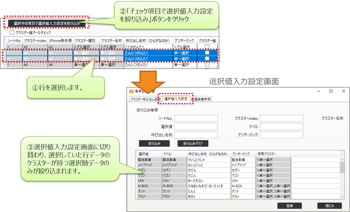Click the scroll-up arrow of the choices table

[342, 159]
